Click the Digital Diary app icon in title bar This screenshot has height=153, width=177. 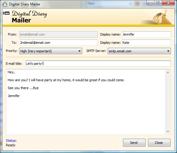tap(5, 4)
